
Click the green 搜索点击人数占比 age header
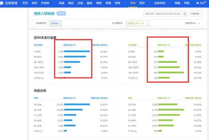click(193, 98)
